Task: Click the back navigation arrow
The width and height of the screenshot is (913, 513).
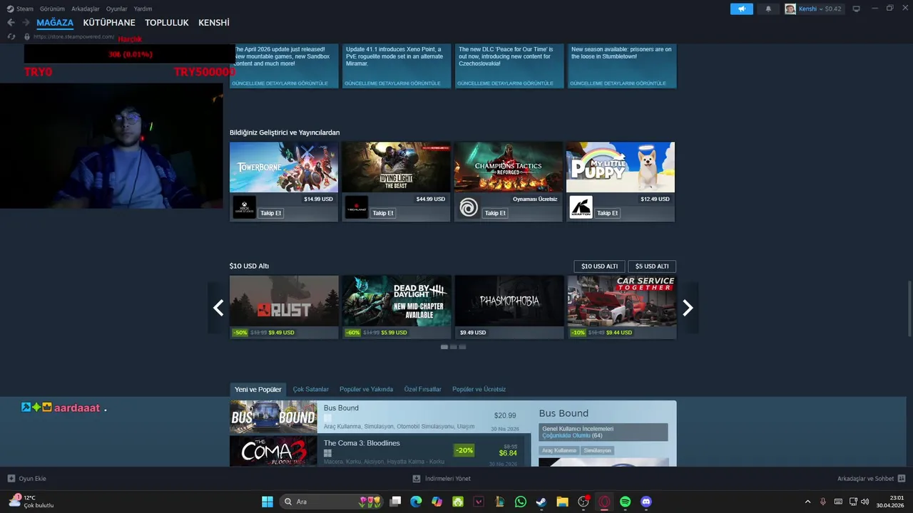Action: (11, 23)
